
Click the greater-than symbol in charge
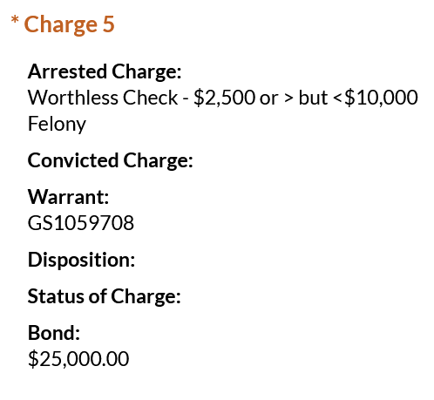pyautogui.click(x=288, y=98)
